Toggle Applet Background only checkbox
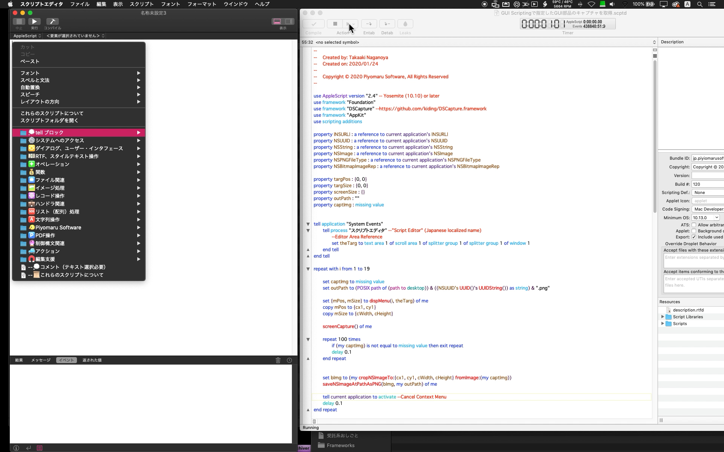Viewport: 724px width, 452px height. 694,231
